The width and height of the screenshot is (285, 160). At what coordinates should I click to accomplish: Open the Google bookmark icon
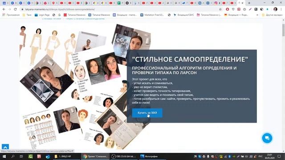59,15
